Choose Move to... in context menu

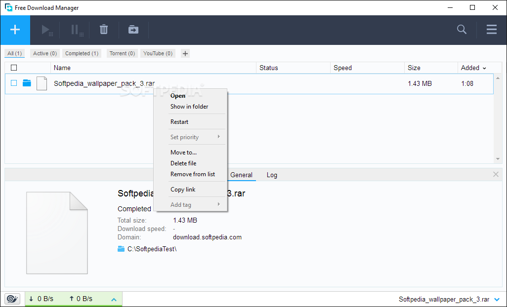click(183, 153)
